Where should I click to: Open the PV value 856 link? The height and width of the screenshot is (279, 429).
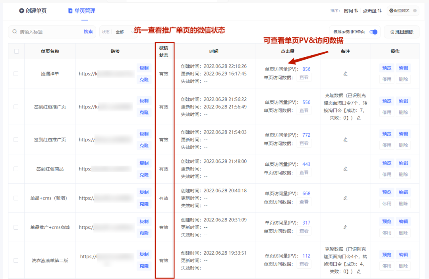tap(306, 69)
